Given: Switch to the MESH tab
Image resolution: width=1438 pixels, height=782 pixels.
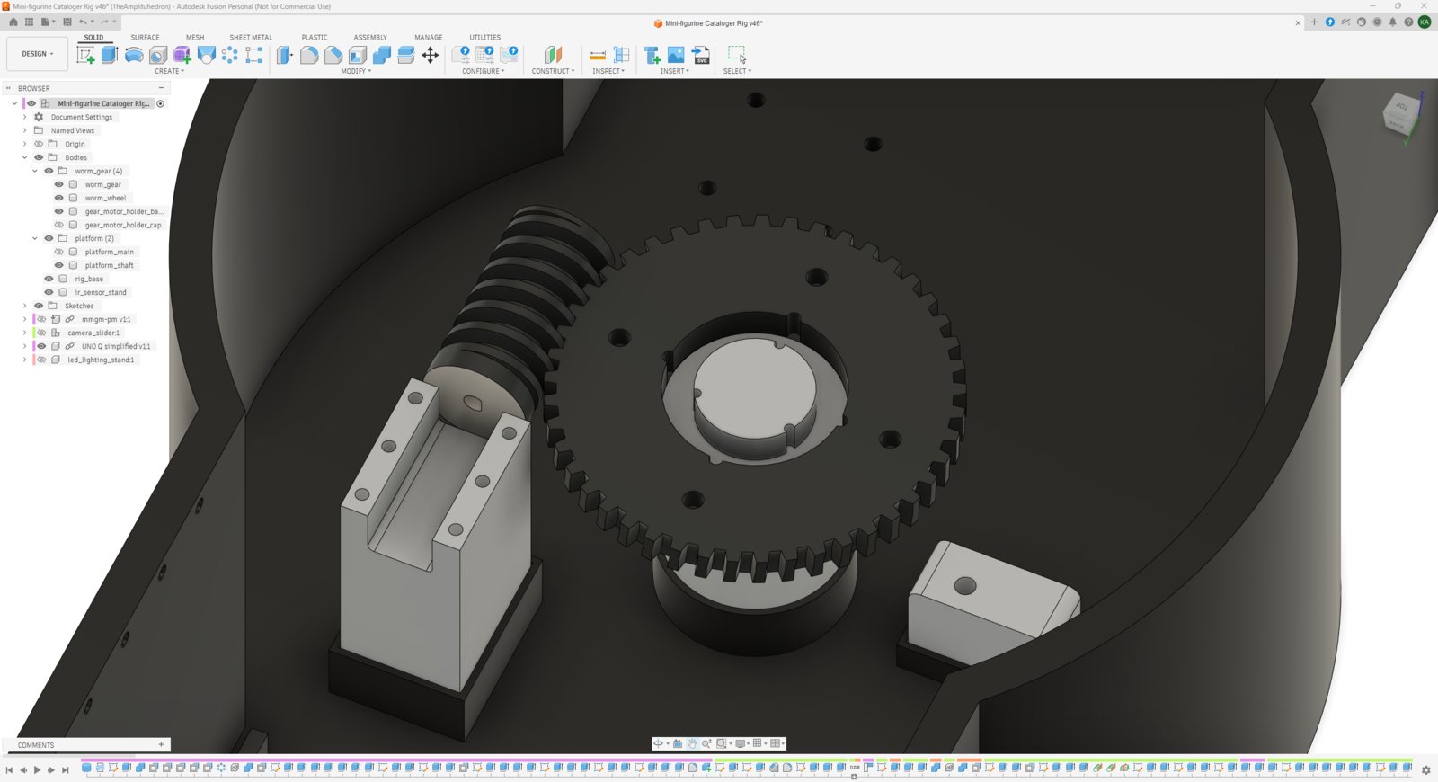Looking at the screenshot, I should pos(195,38).
